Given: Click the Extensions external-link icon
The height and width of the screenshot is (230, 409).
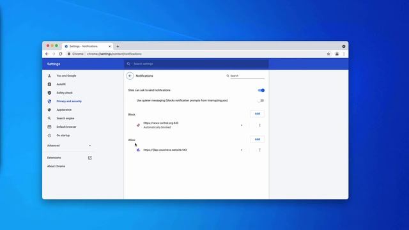Looking at the screenshot, I should click(x=89, y=158).
